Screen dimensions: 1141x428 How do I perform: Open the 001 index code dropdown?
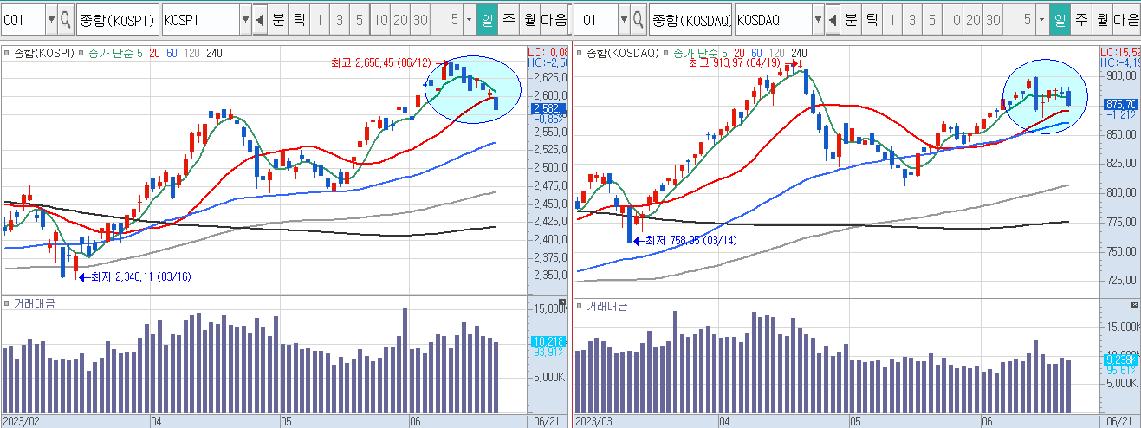[x=50, y=19]
